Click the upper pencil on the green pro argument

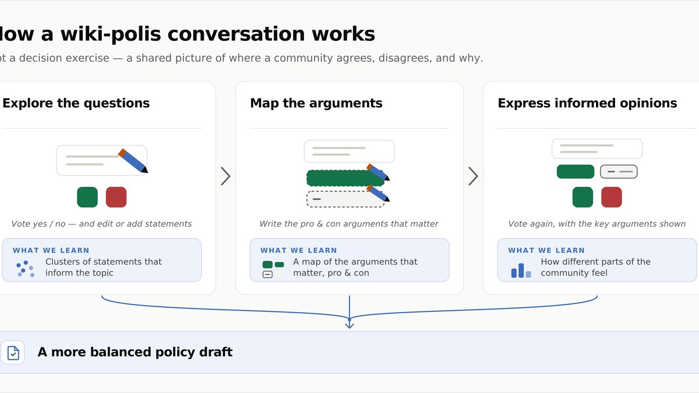tap(378, 172)
